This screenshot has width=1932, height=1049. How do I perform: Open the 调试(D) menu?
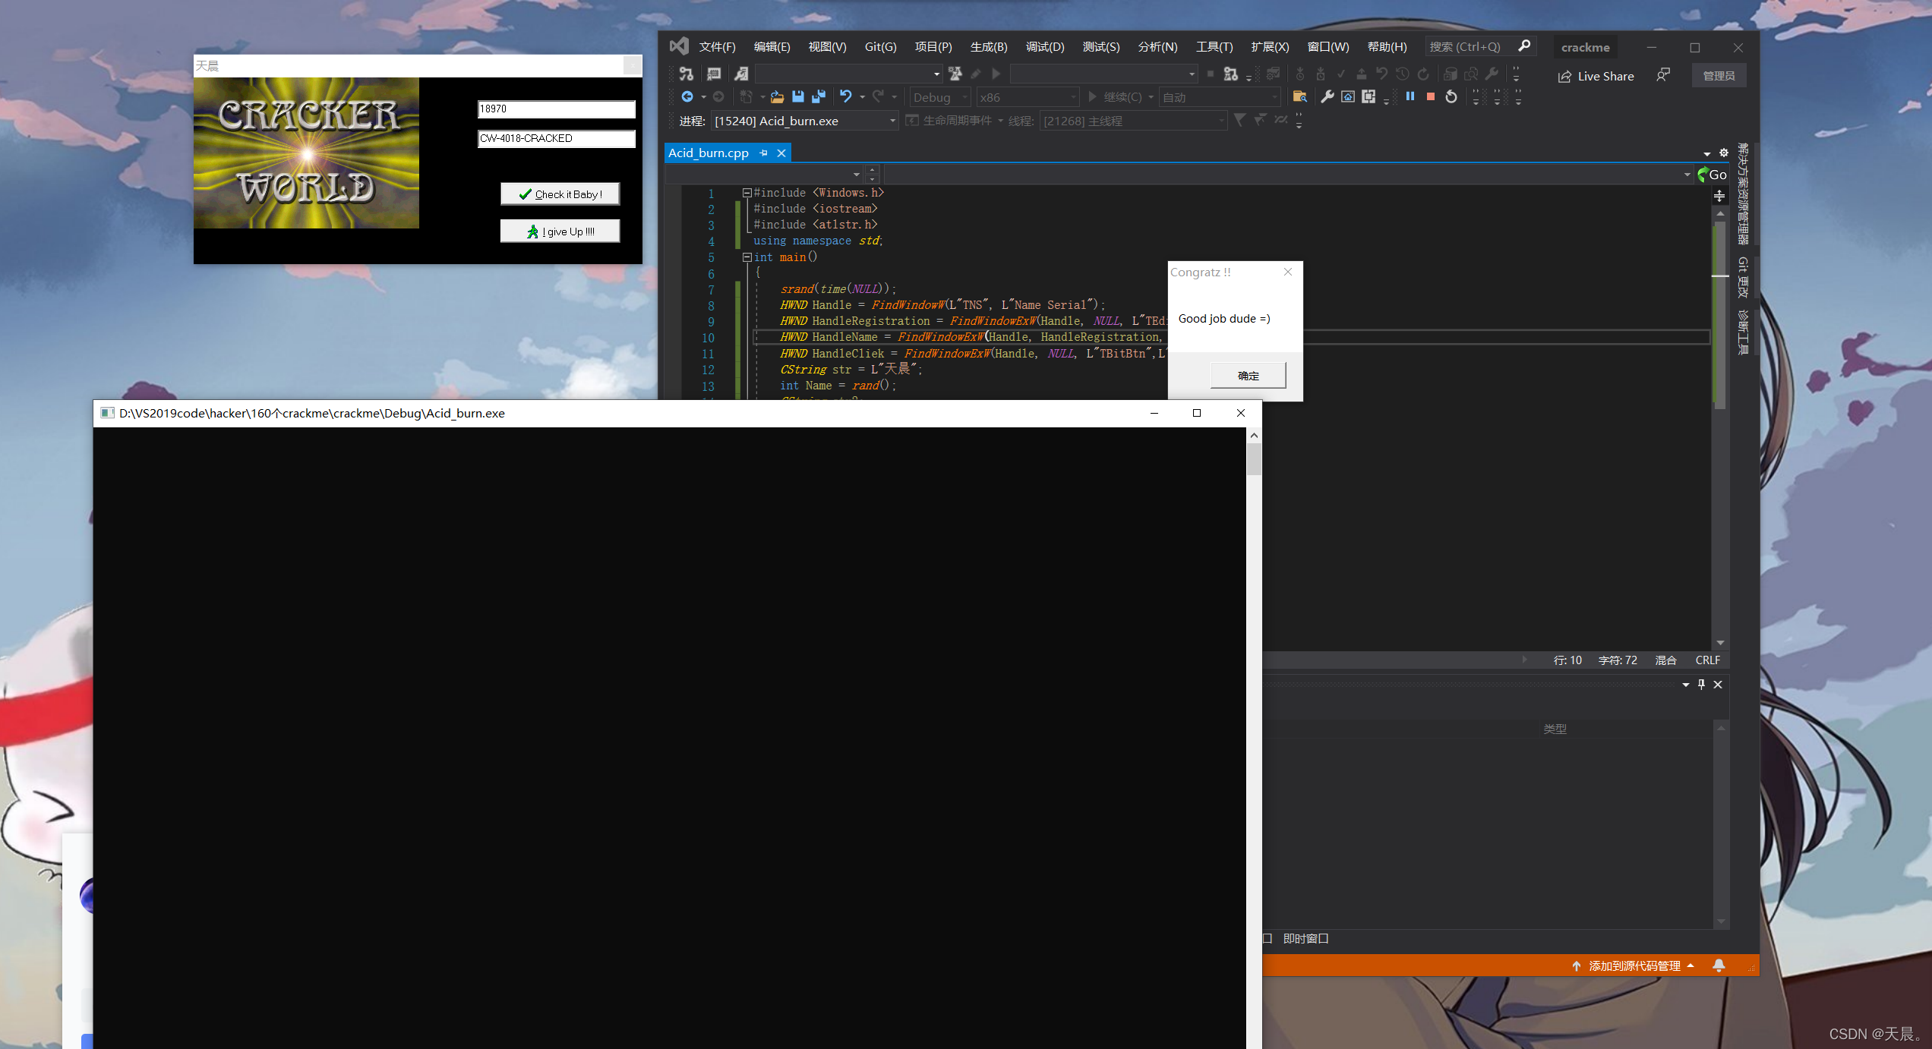tap(1044, 46)
